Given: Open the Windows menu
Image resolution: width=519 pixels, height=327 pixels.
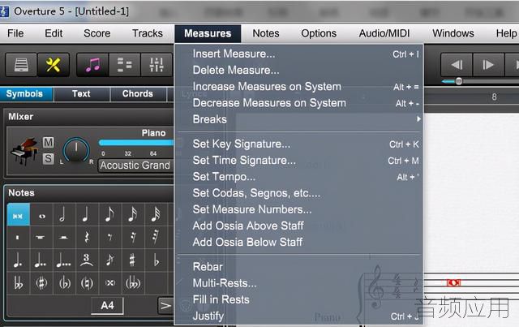Looking at the screenshot, I should coord(453,33).
